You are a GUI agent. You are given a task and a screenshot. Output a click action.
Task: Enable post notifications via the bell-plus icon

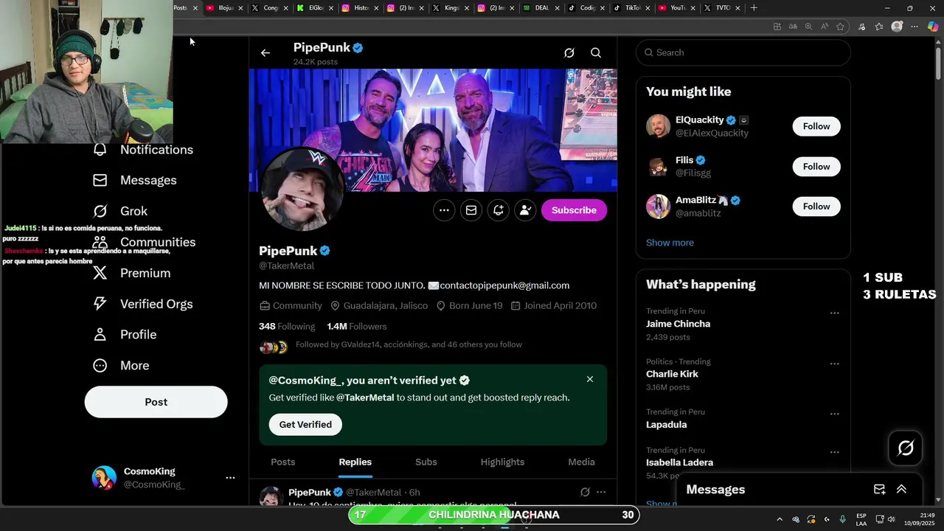pos(499,210)
